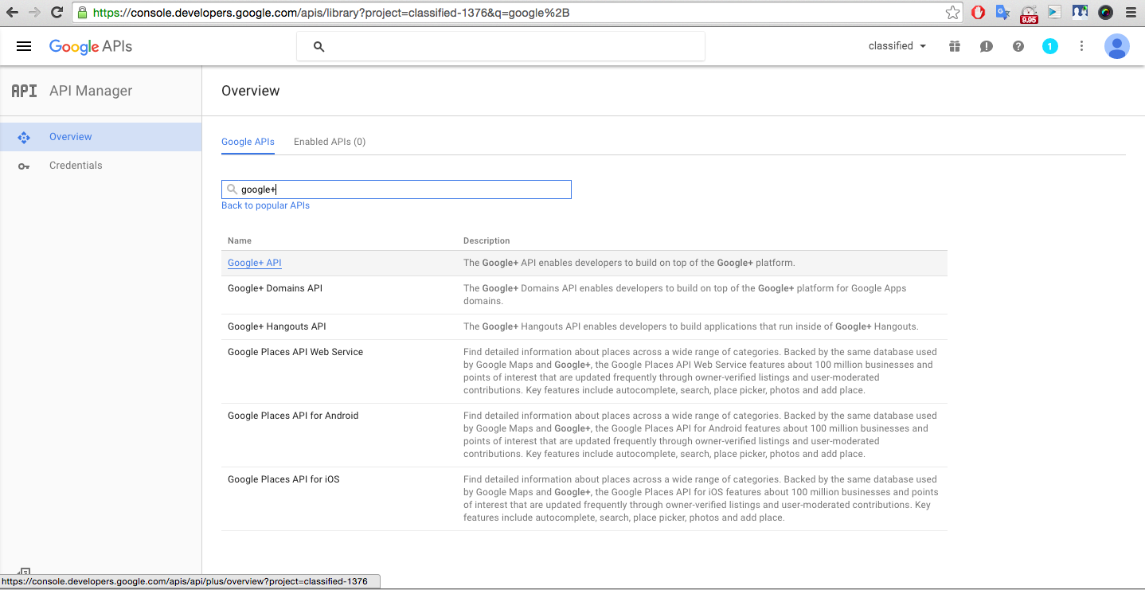Open Google Places API Web Service
Viewport: 1145px width, 590px height.
295,352
